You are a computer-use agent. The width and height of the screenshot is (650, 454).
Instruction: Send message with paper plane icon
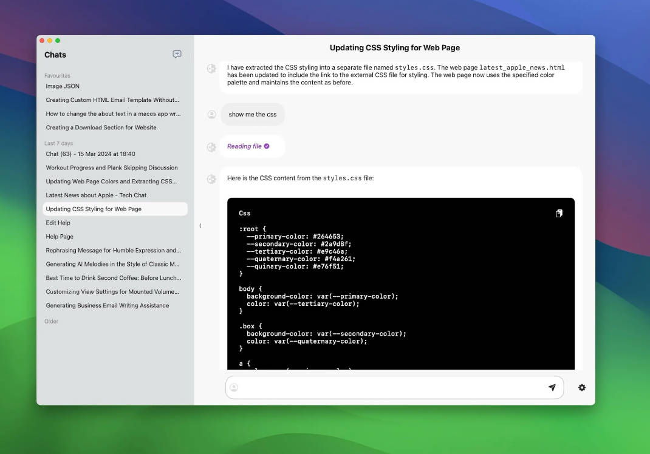pyautogui.click(x=552, y=387)
